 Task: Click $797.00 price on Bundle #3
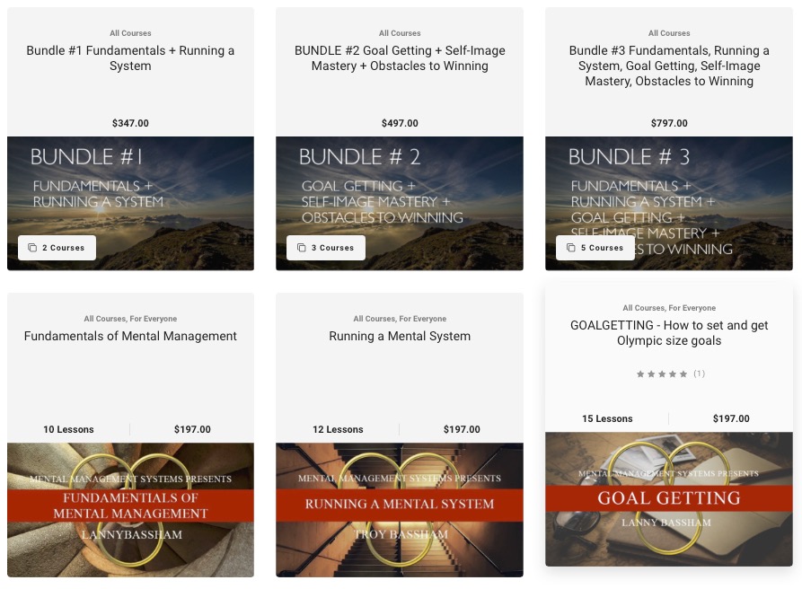669,123
